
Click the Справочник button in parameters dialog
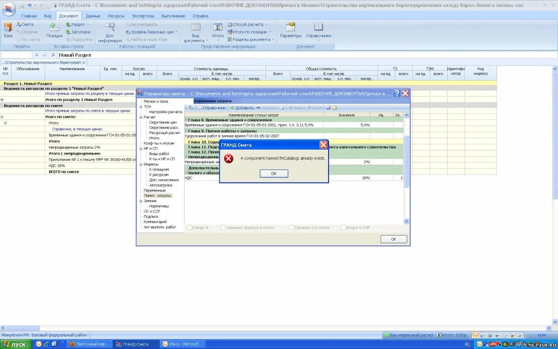(x=211, y=108)
